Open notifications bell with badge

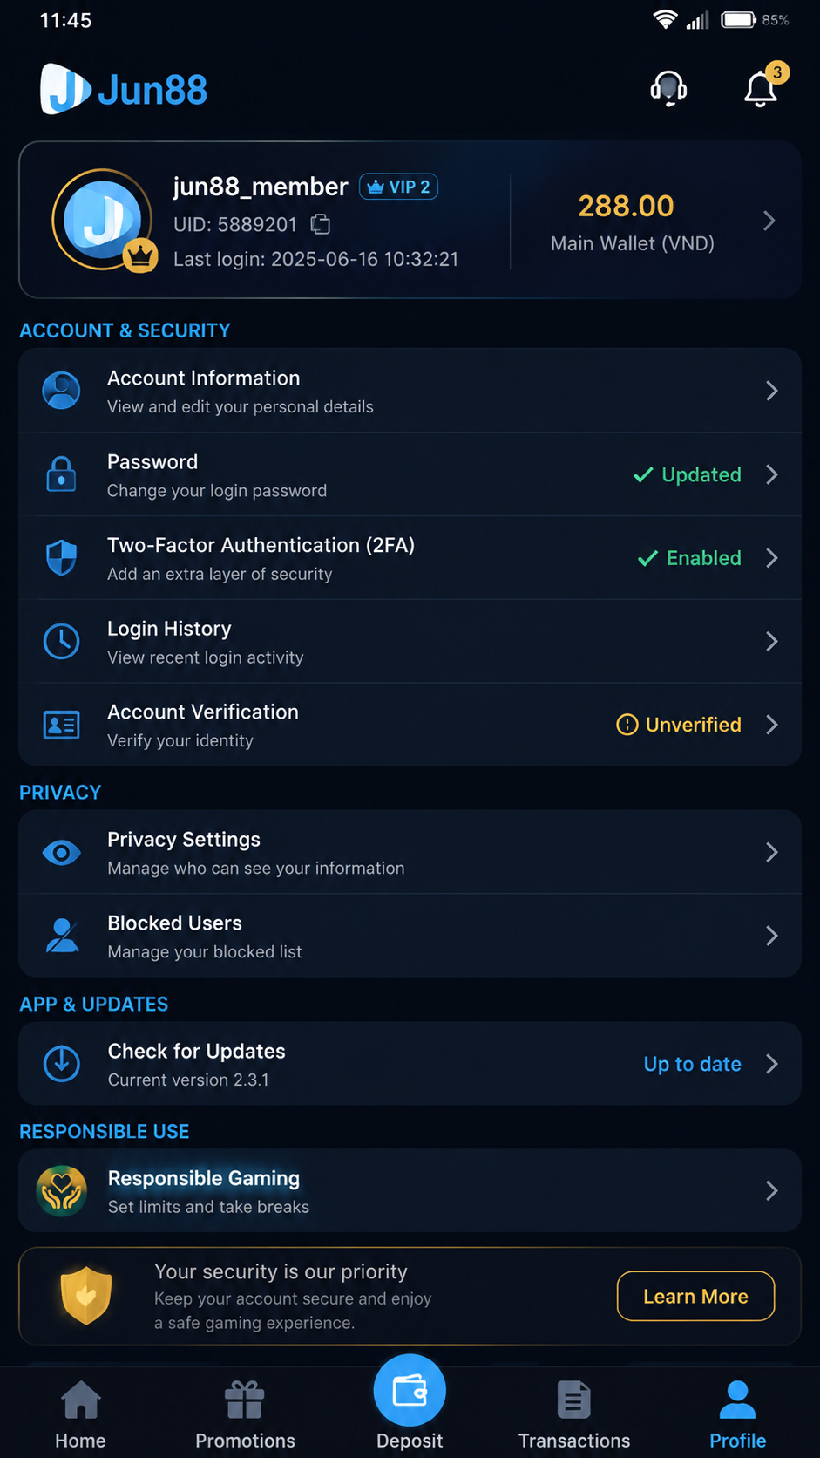coord(763,85)
